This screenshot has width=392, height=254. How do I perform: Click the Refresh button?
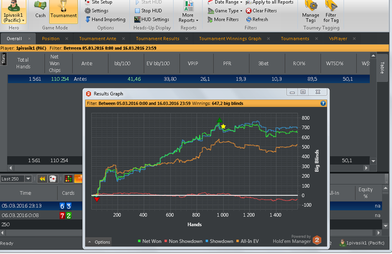(257, 20)
